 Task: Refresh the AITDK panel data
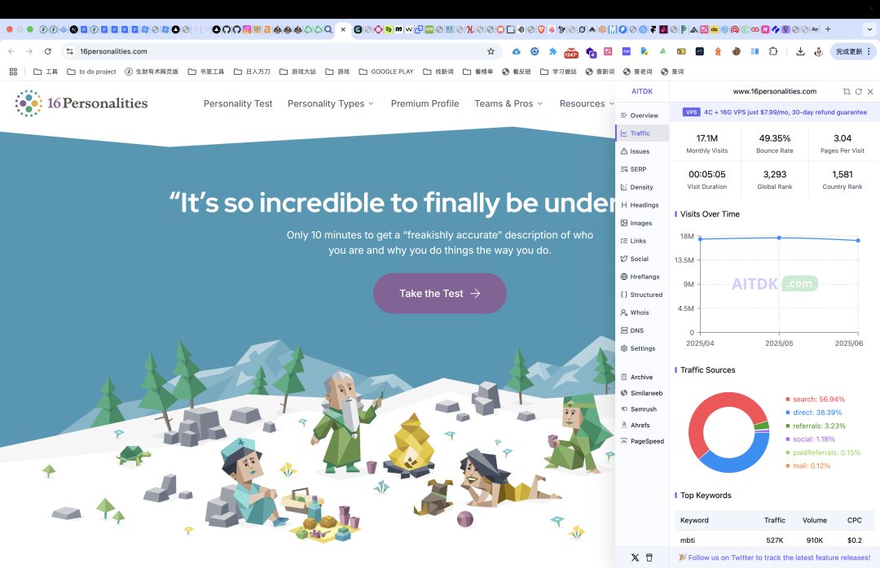[858, 91]
